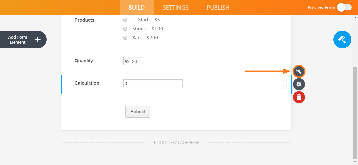Select the T-Shirt - $5 radio option
This screenshot has width=358, height=165.
(x=125, y=20)
